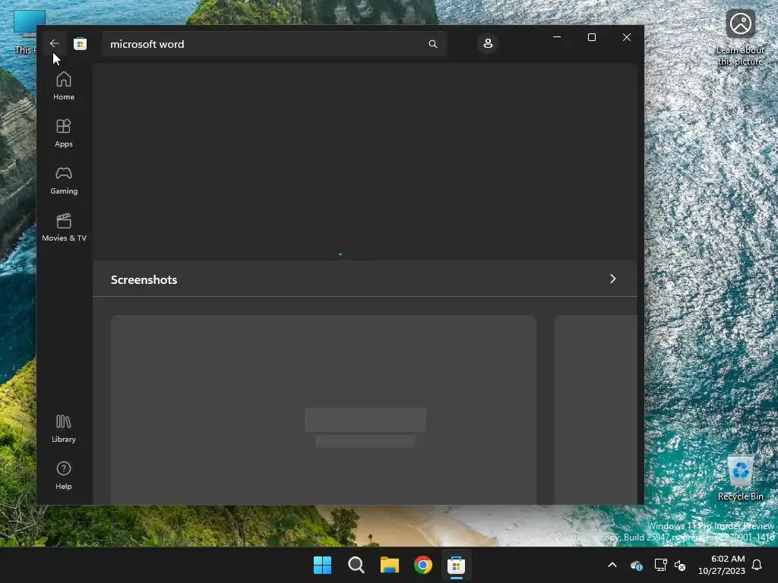Image resolution: width=778 pixels, height=583 pixels.
Task: Click the Learn about this picture icon
Action: pyautogui.click(x=740, y=37)
